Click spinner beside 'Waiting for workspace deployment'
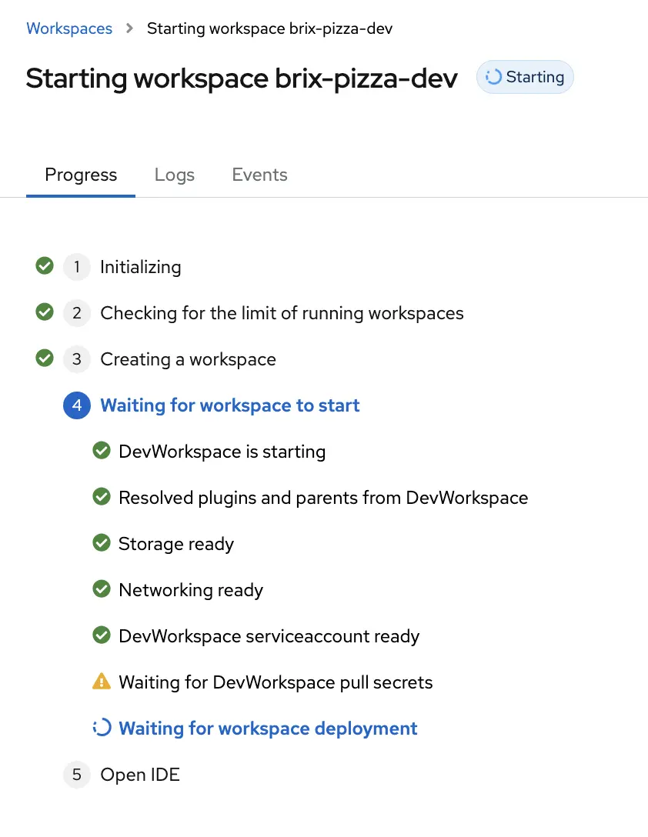 102,728
